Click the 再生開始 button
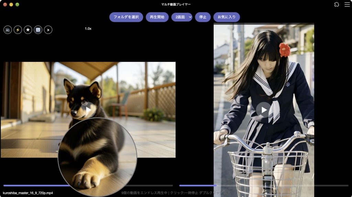This screenshot has width=352, height=197. (x=157, y=17)
